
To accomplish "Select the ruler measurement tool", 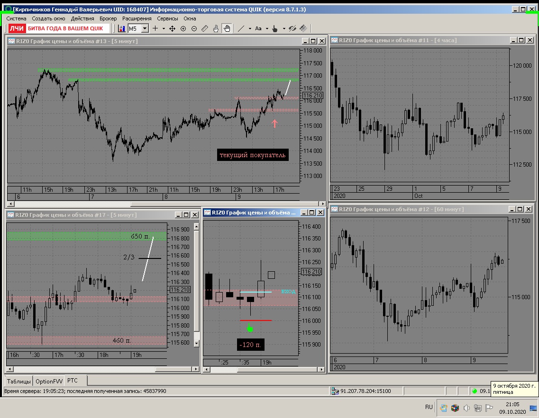I will click(x=205, y=28).
